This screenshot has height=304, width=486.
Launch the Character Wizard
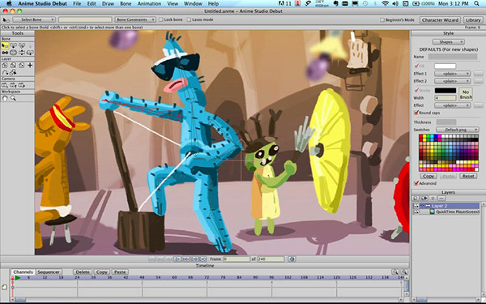440,19
